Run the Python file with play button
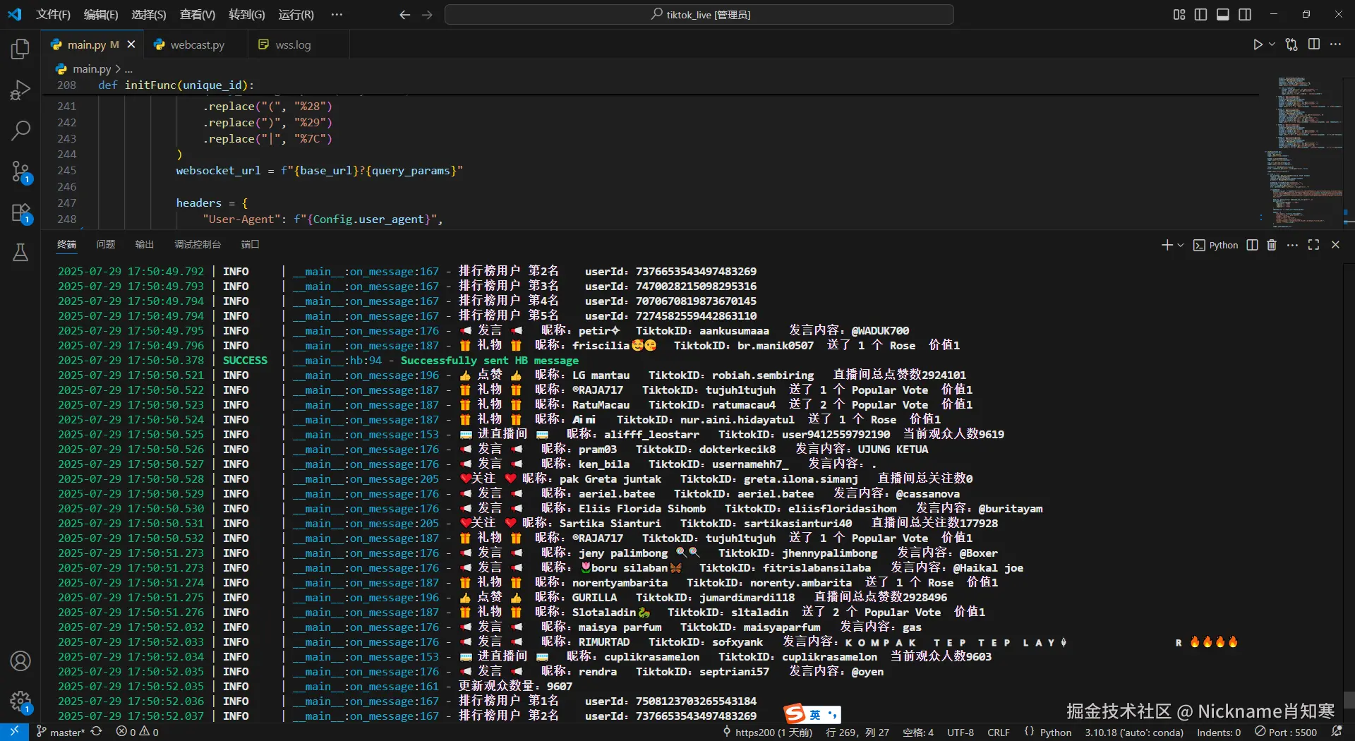 pyautogui.click(x=1258, y=44)
